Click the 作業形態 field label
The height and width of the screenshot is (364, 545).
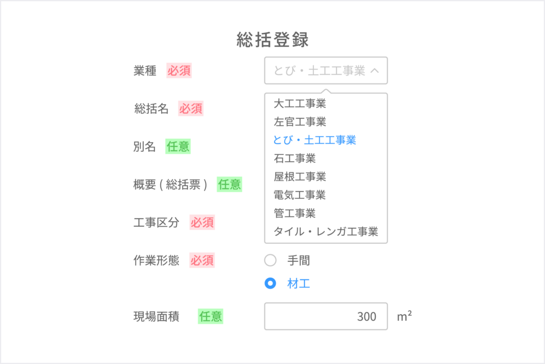[x=156, y=261]
